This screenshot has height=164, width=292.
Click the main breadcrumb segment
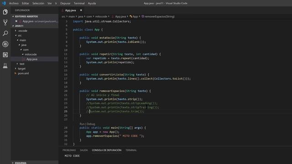point(72,16)
